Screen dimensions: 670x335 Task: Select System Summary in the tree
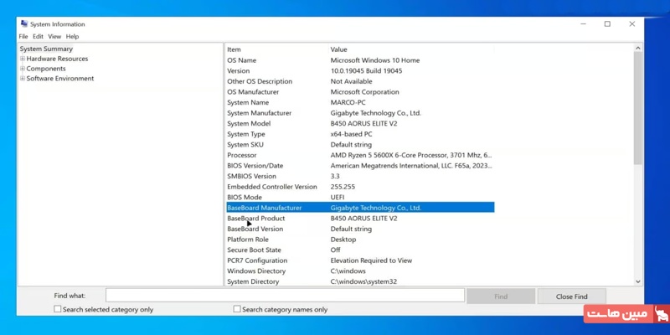pos(46,49)
